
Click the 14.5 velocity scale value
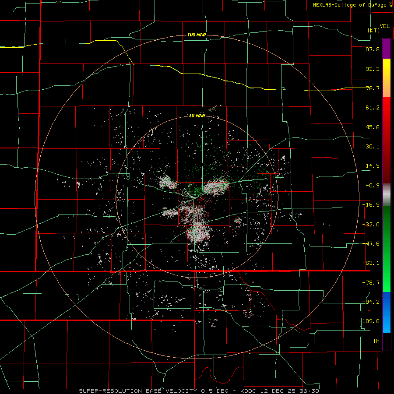(x=373, y=166)
